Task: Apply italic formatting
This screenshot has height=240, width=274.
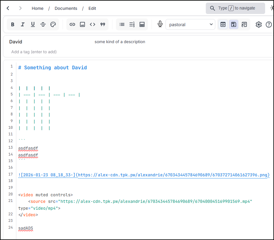Action: click(23, 24)
